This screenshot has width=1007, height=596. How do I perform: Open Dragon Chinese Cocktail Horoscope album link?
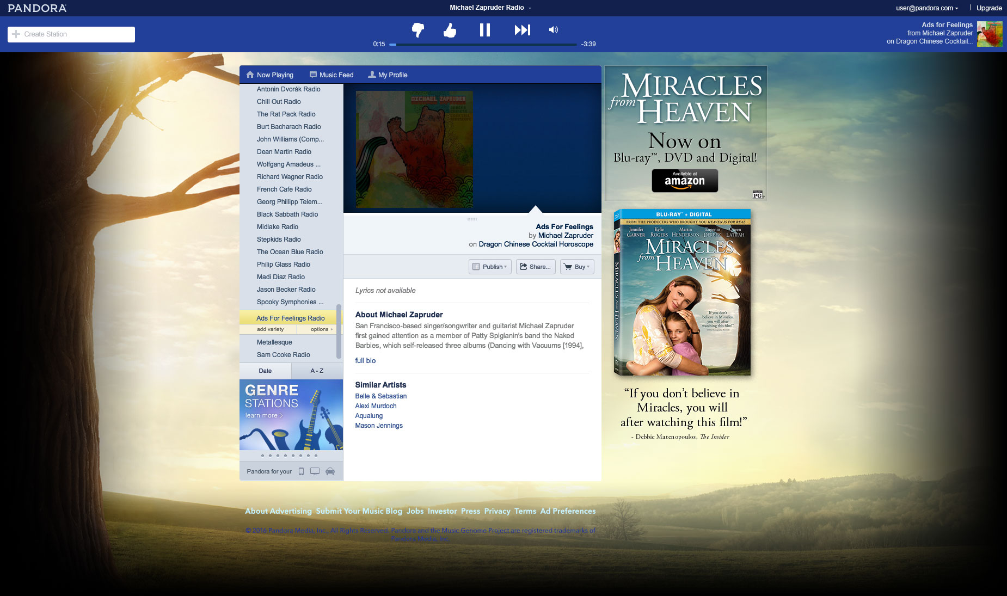536,244
